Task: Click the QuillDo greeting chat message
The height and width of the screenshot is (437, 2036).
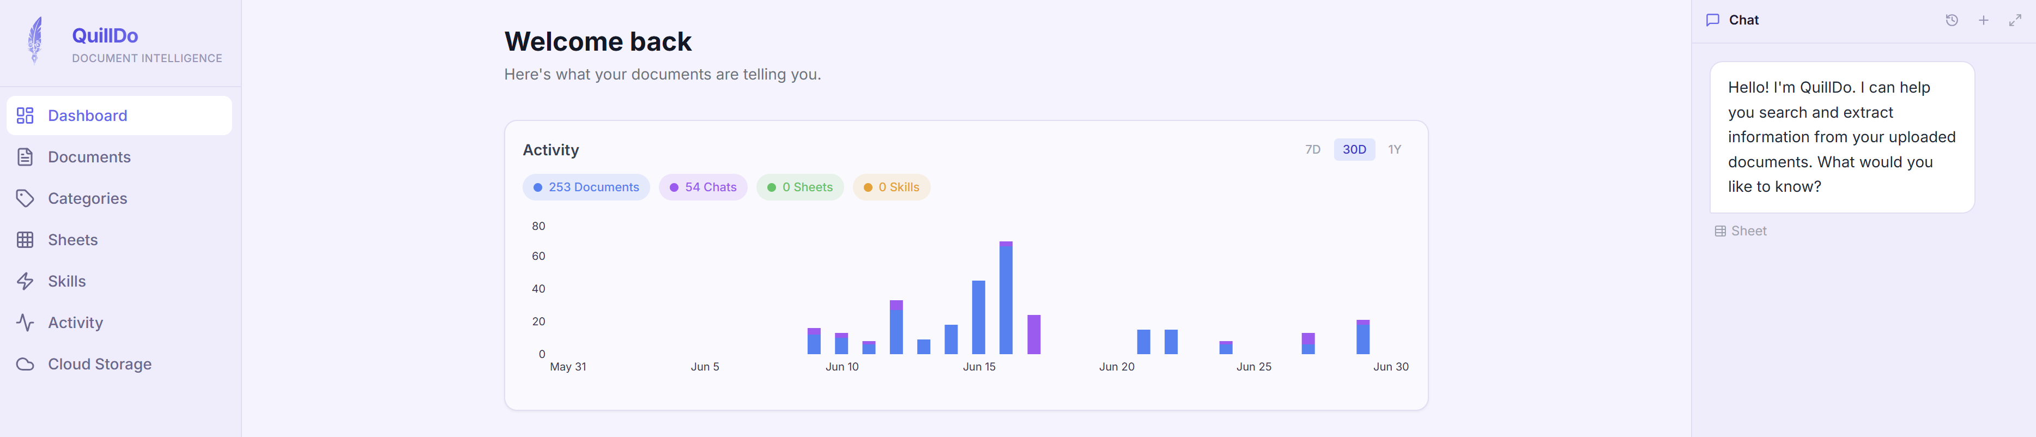Action: 1841,137
